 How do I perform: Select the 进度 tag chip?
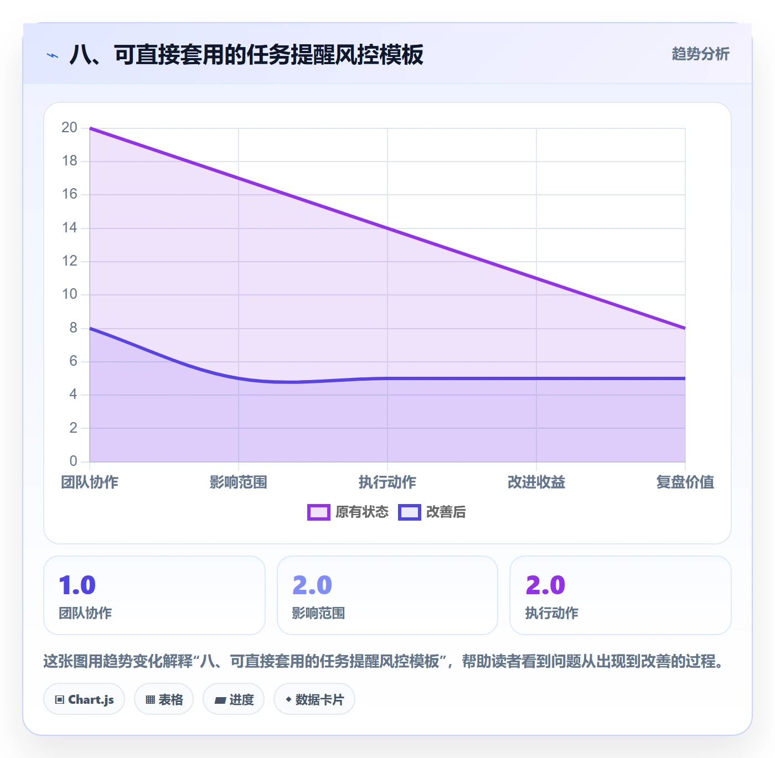point(234,699)
